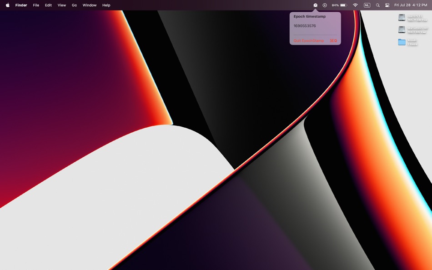Open the Edit menu
The height and width of the screenshot is (270, 432).
click(x=48, y=5)
